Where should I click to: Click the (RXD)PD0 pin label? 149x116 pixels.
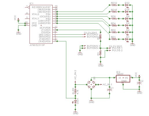45,41
